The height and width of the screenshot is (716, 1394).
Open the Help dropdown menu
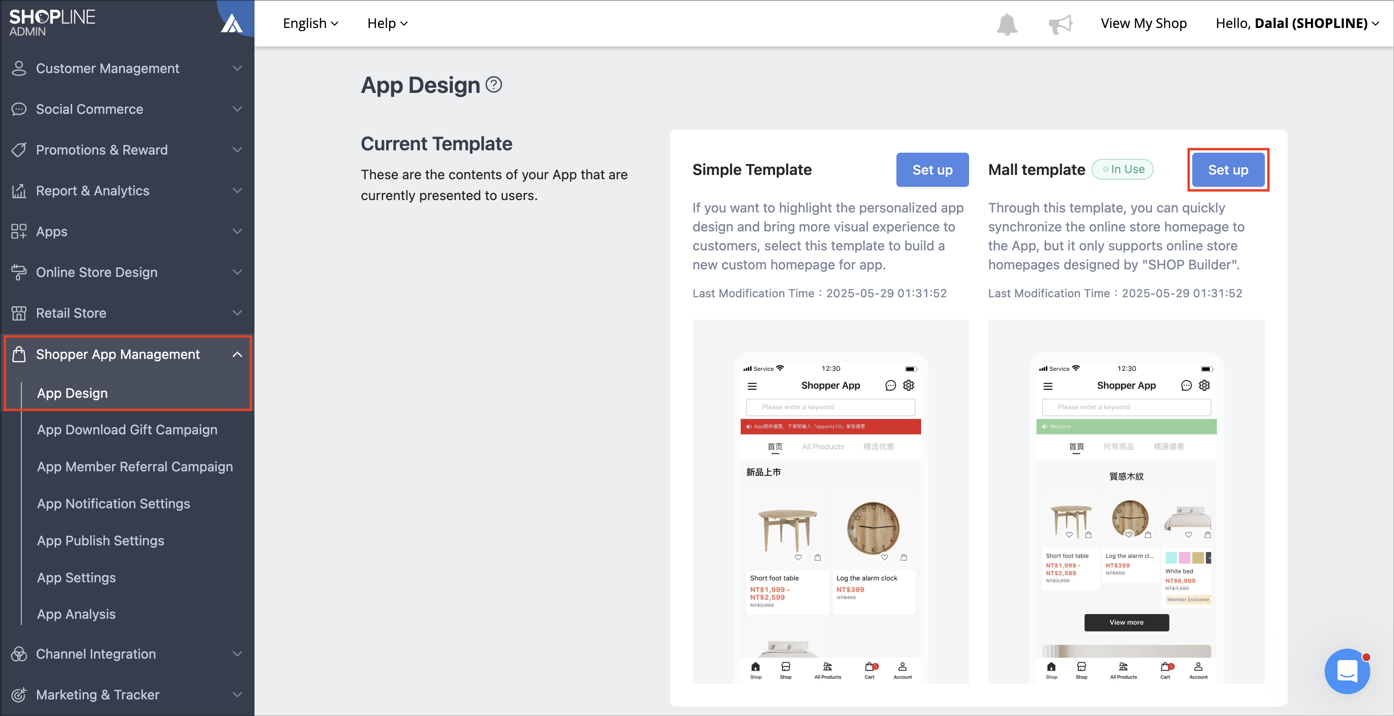pos(387,23)
